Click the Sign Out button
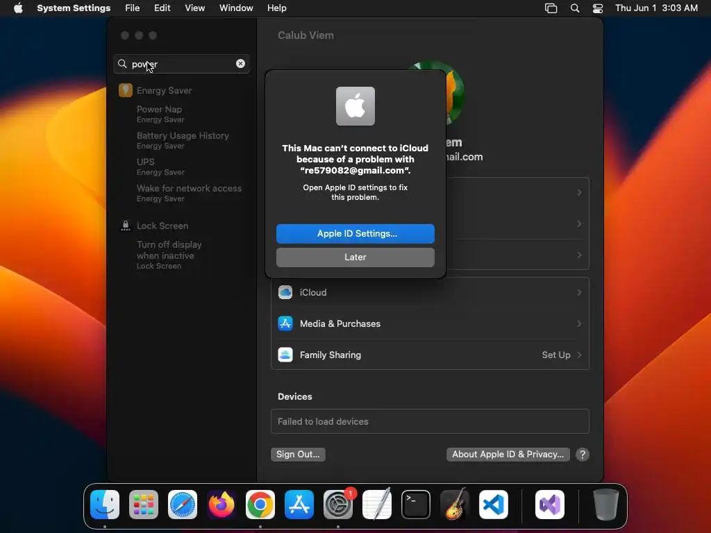The height and width of the screenshot is (533, 711). [x=298, y=454]
